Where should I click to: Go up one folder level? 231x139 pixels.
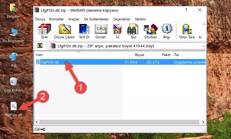40,46
